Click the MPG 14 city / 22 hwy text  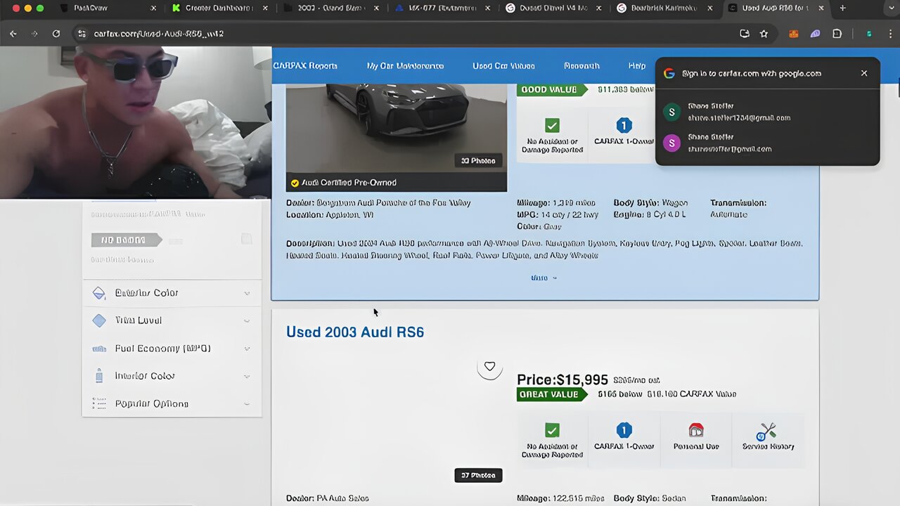coord(558,214)
